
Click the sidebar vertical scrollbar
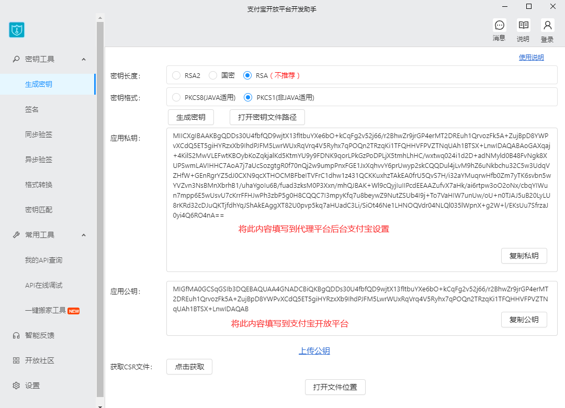point(100,209)
